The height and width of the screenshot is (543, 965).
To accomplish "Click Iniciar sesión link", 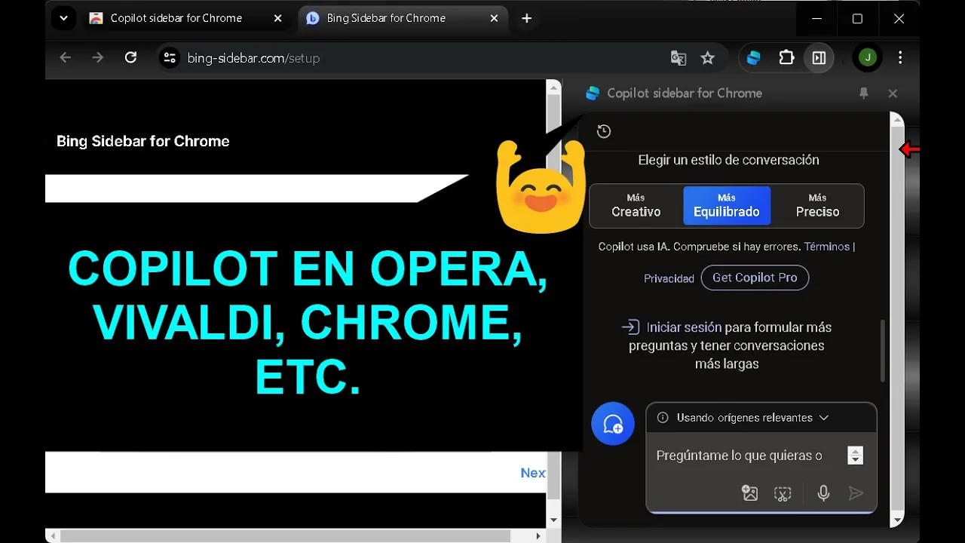I will pos(685,327).
